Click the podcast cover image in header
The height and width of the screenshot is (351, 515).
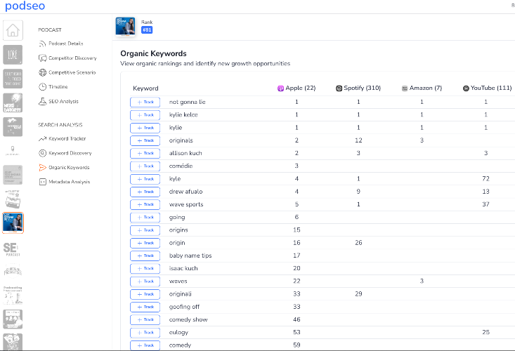[x=125, y=26]
